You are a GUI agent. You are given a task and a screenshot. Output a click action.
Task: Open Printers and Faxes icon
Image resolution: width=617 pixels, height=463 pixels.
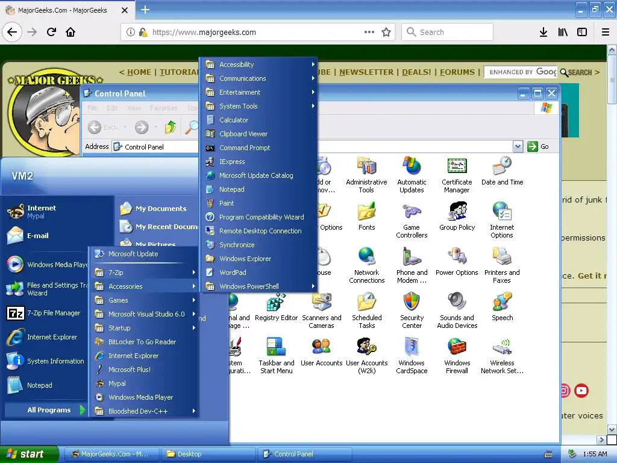tap(502, 265)
